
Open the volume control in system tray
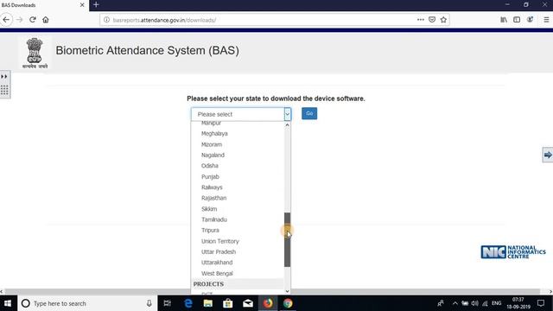pyautogui.click(x=475, y=303)
